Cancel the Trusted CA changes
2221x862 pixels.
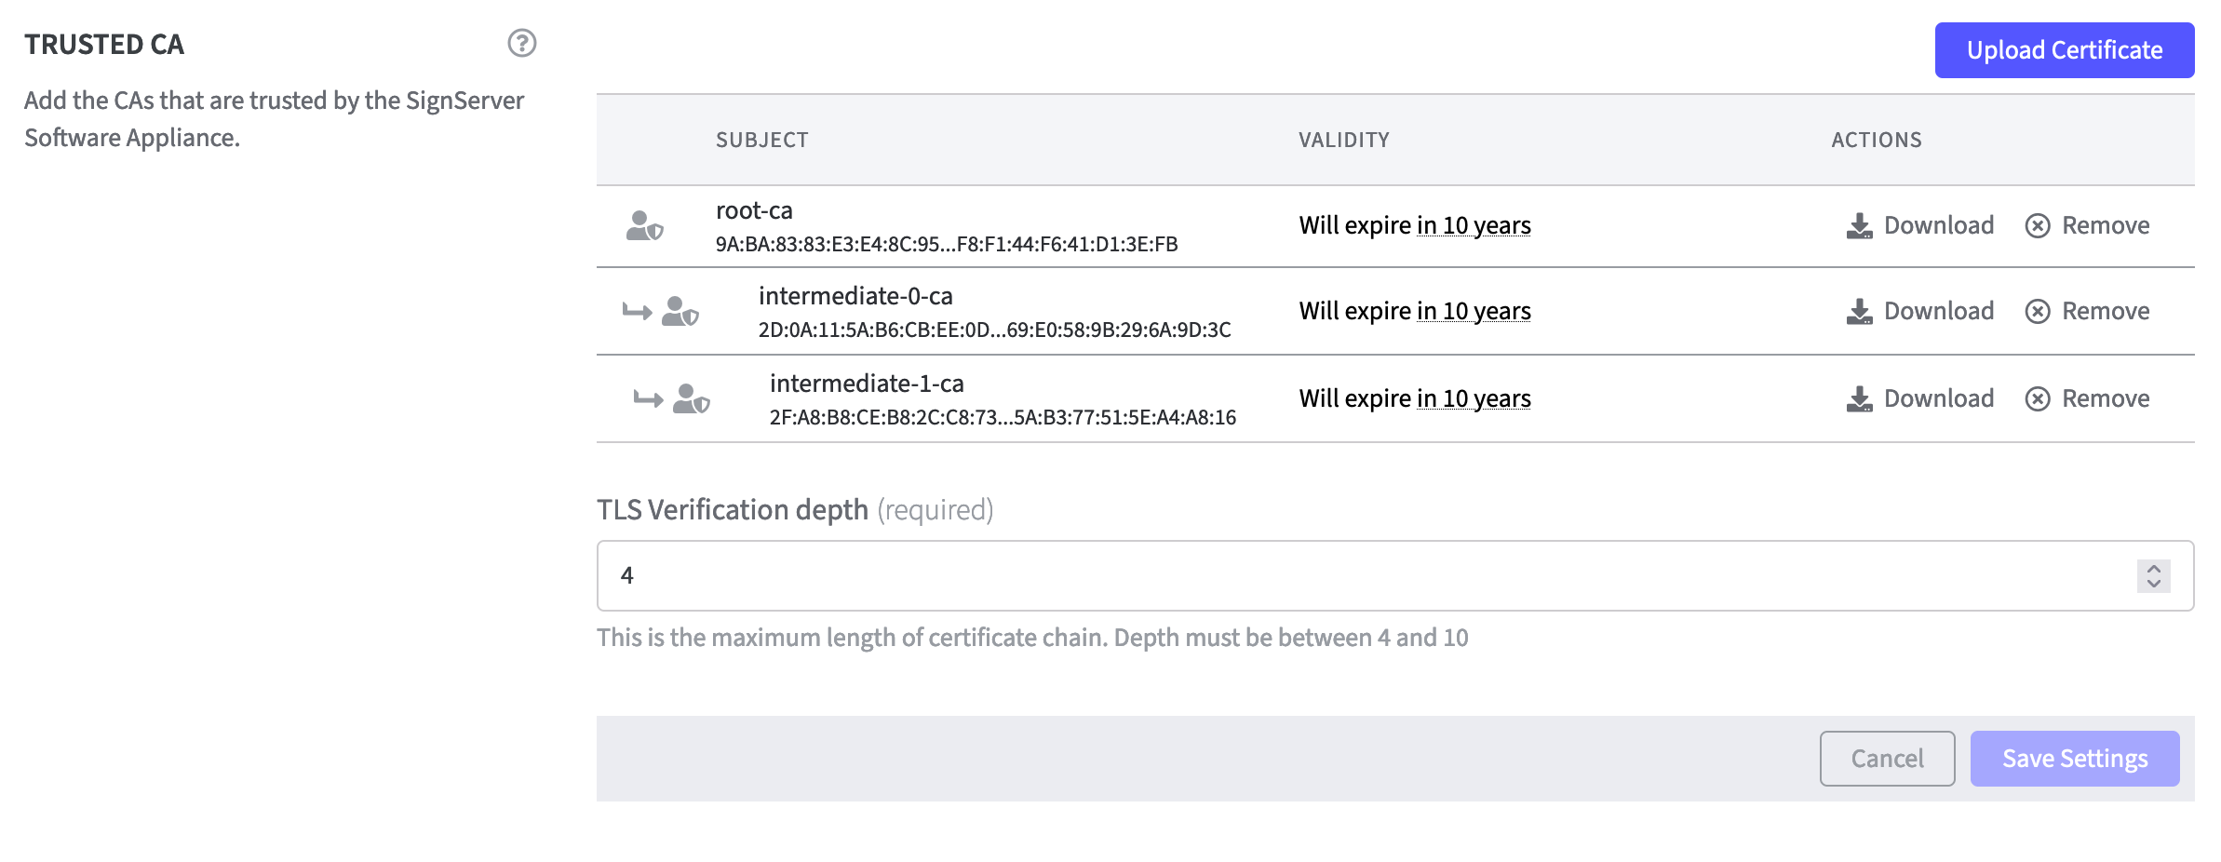(x=1887, y=759)
